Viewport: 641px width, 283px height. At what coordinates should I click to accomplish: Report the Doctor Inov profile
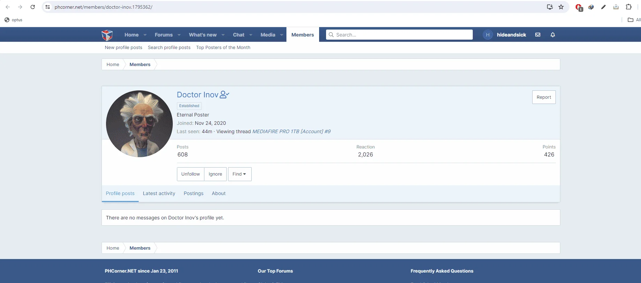coord(544,97)
